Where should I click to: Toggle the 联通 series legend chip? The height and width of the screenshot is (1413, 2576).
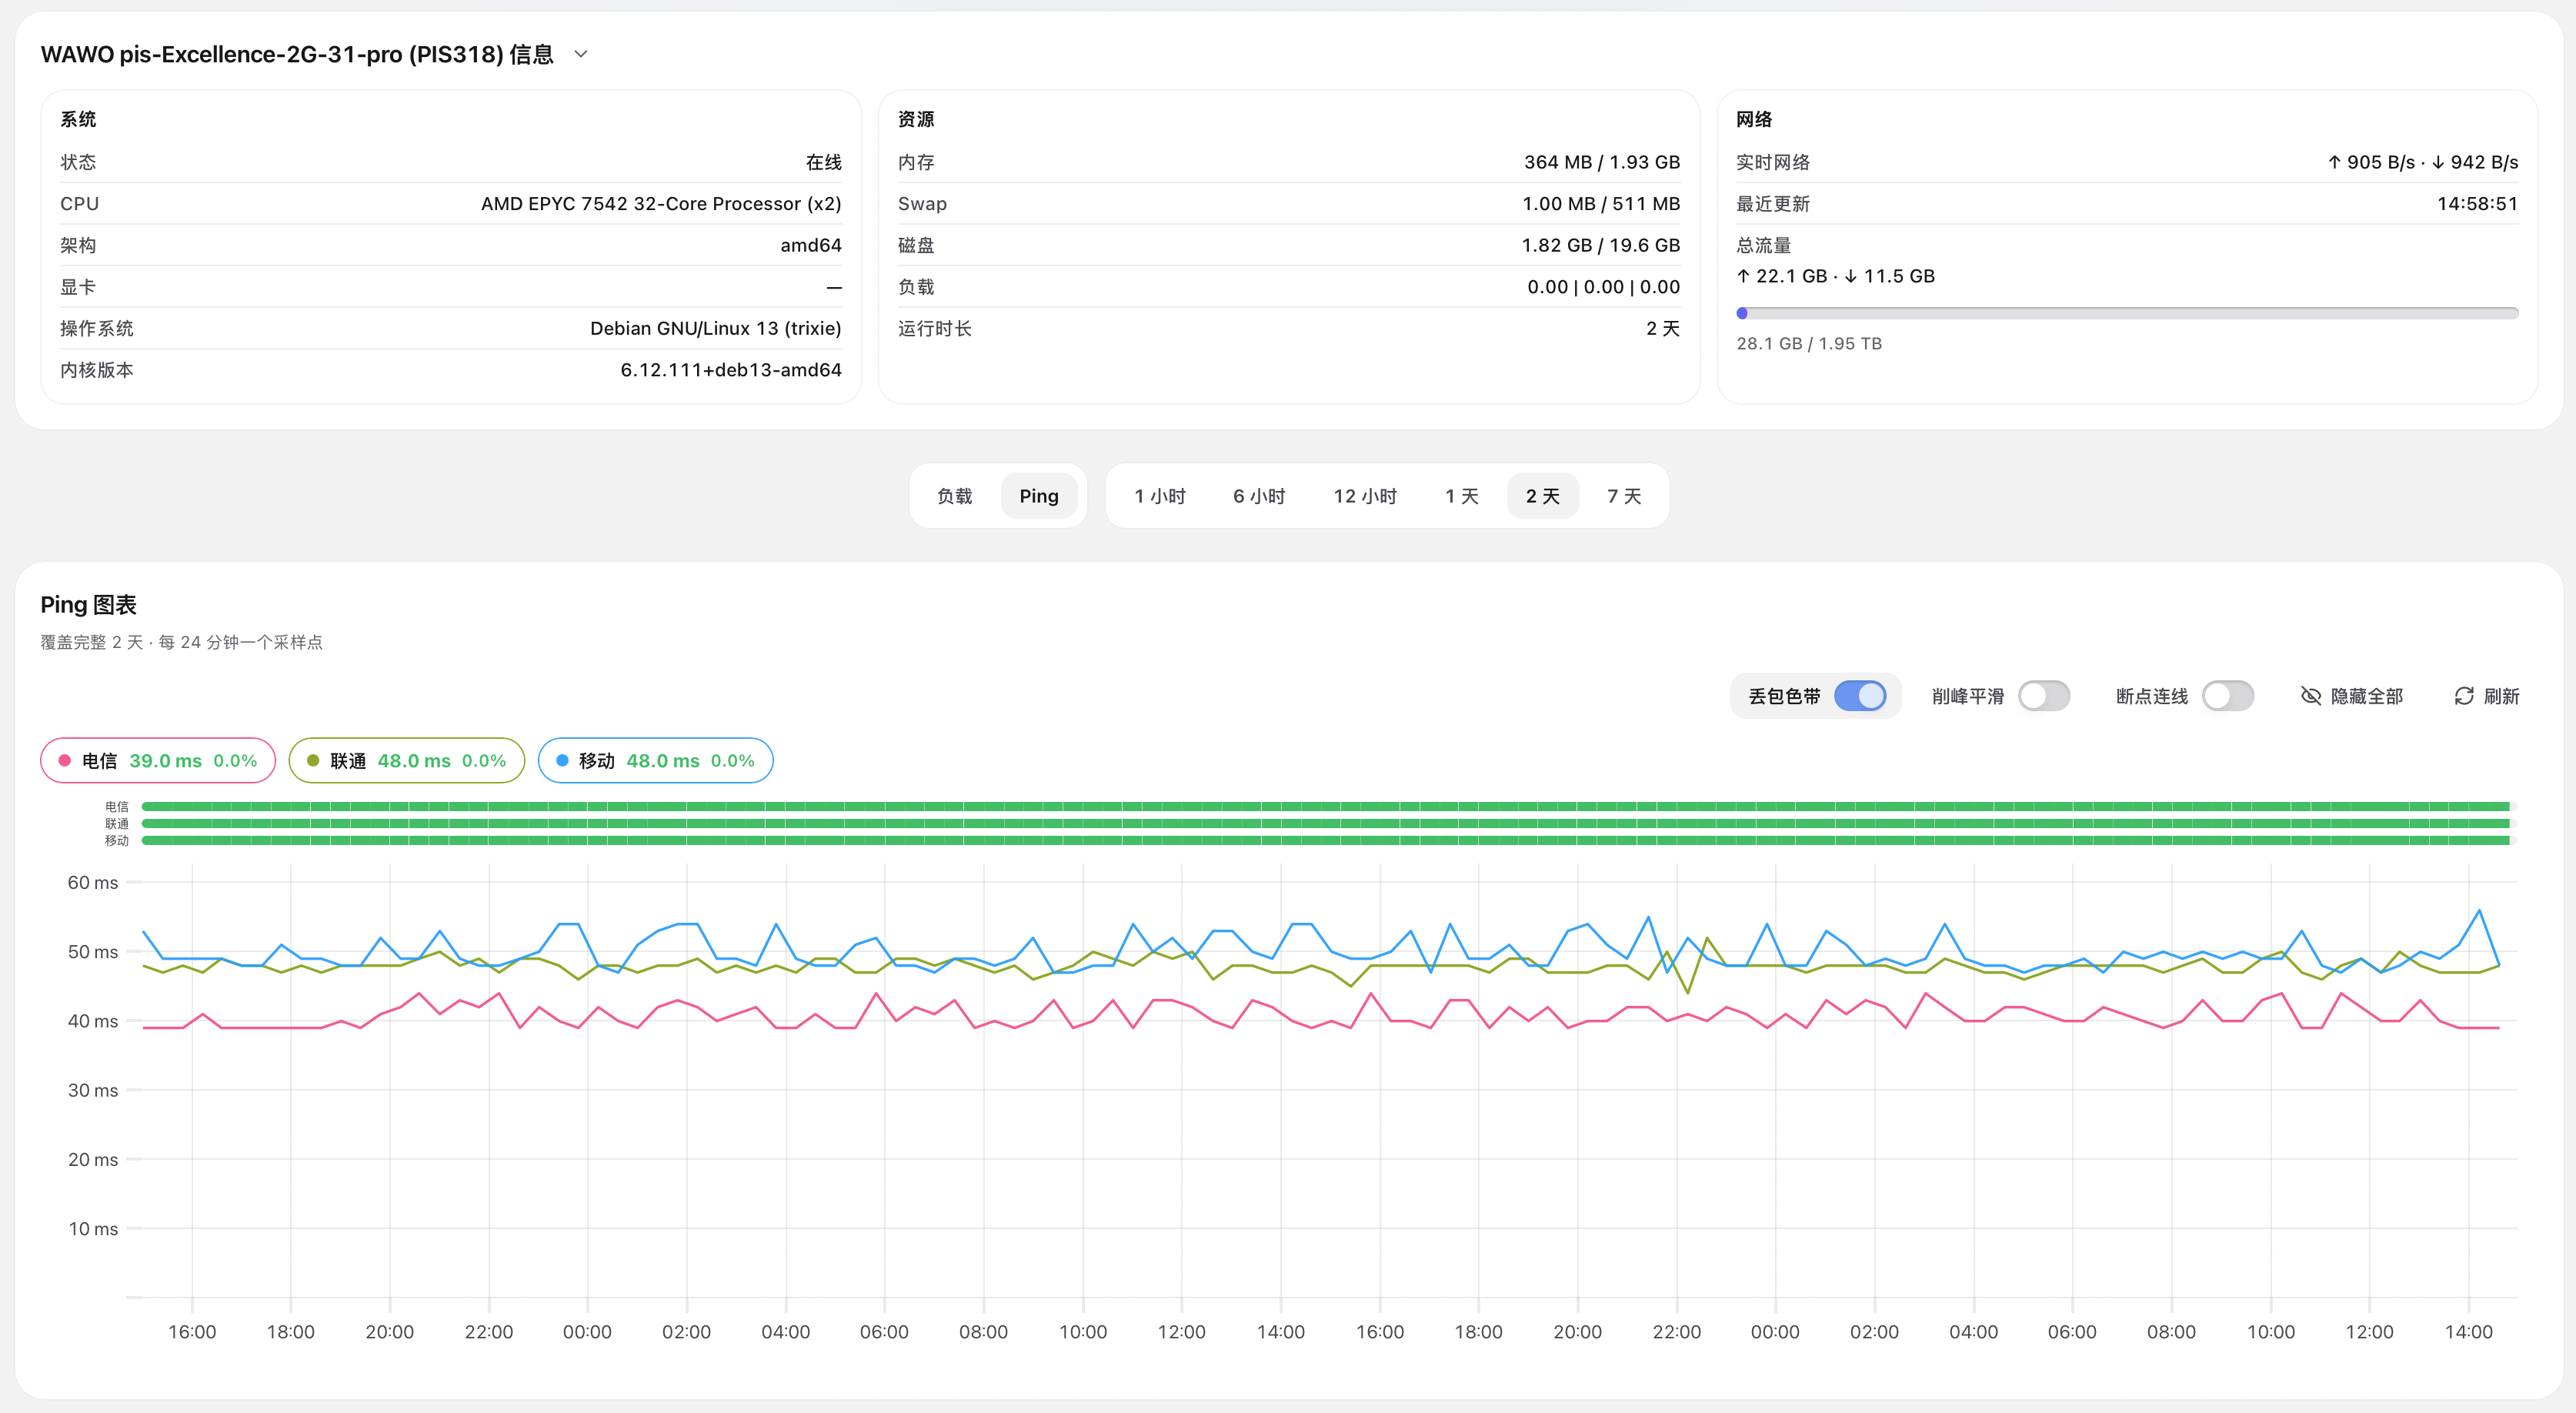407,761
